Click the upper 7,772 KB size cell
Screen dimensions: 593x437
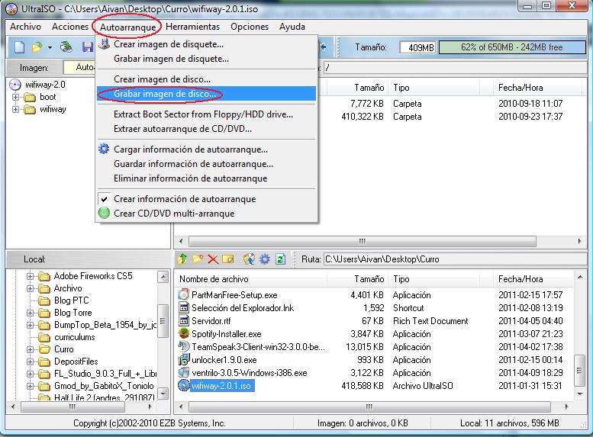367,104
